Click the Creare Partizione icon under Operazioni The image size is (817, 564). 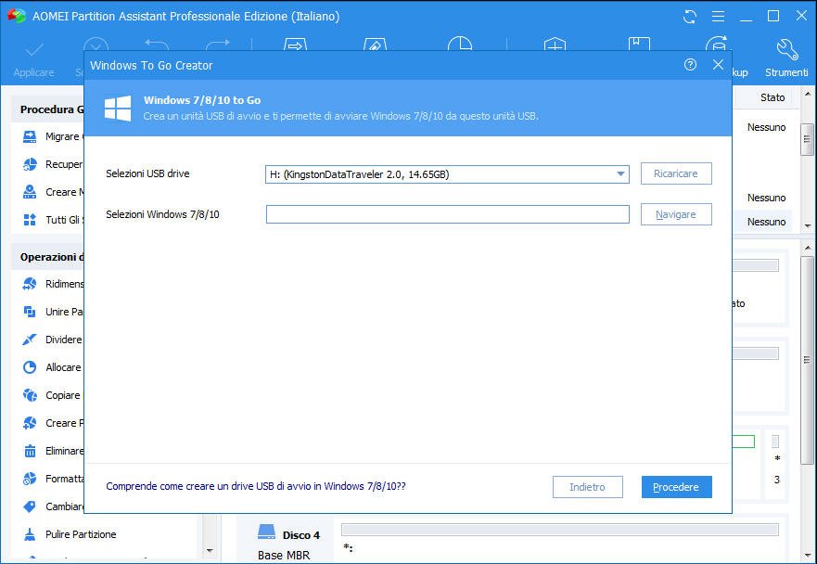coord(30,423)
